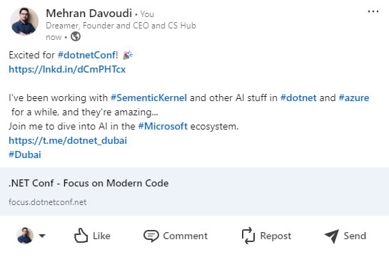Click the focus.dotnetconf.net domain text
This screenshot has height=257, width=389.
point(47,202)
